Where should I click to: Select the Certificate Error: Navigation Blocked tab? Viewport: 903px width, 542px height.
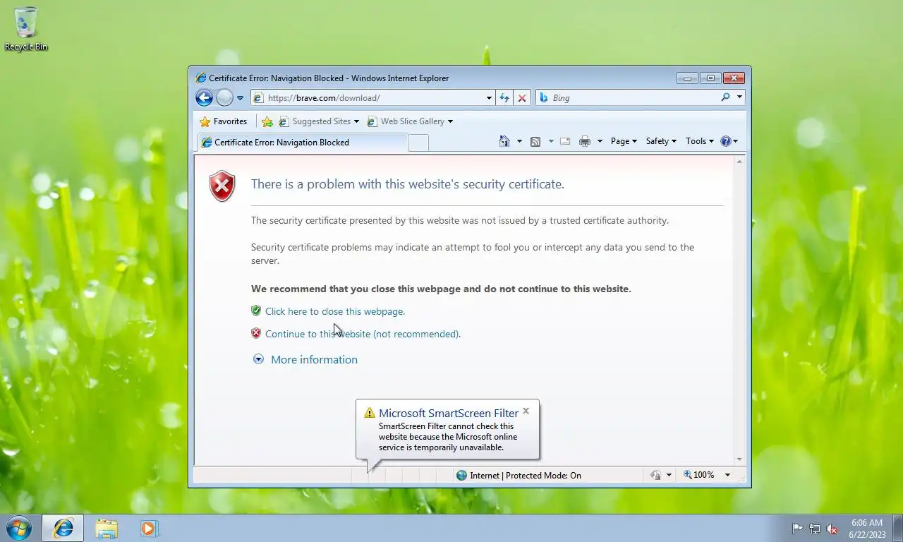click(x=302, y=142)
